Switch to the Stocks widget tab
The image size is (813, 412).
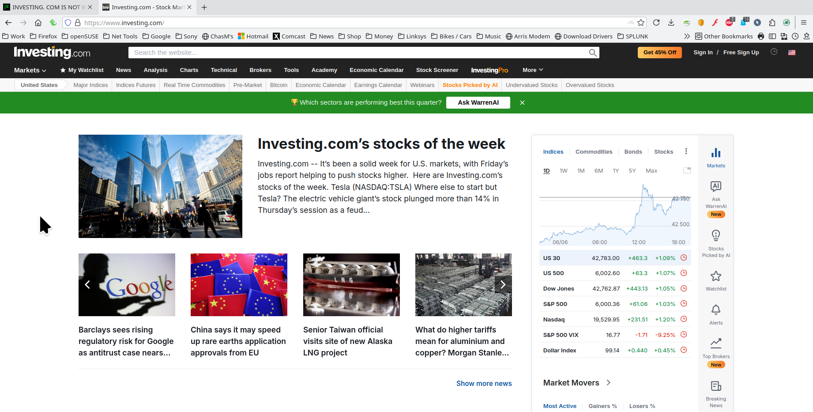pyautogui.click(x=663, y=151)
